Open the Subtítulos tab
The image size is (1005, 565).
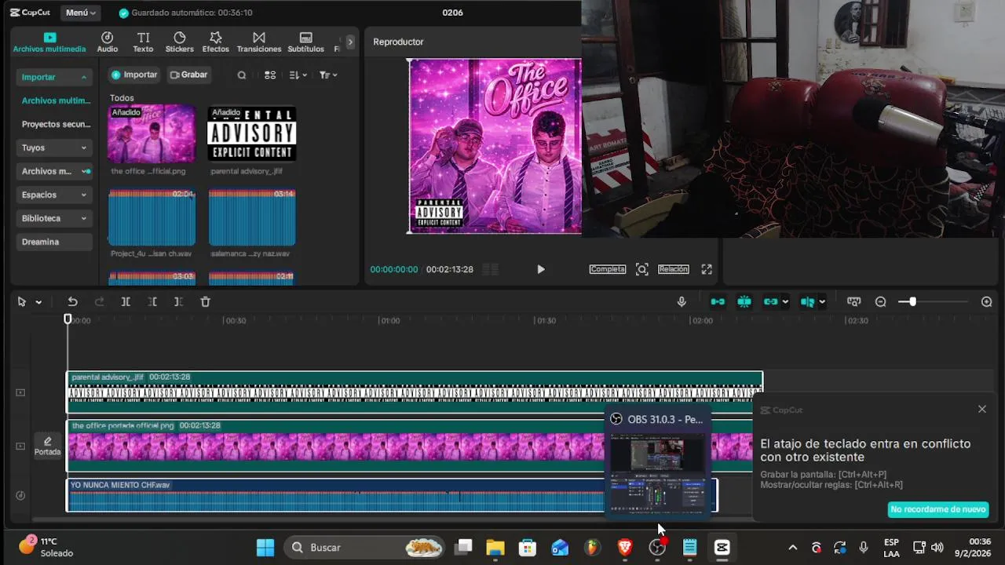click(x=305, y=42)
